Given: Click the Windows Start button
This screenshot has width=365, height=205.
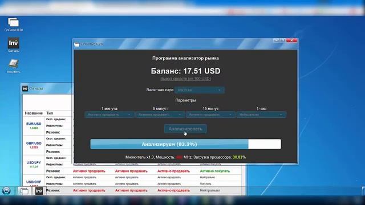Looking at the screenshot, I should coord(6,191).
